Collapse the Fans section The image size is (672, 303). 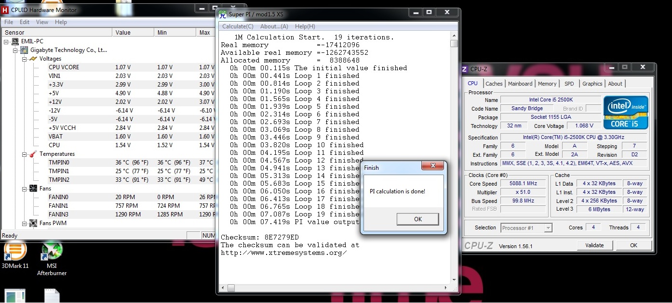point(25,188)
